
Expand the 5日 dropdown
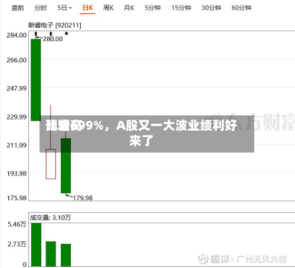(64, 8)
